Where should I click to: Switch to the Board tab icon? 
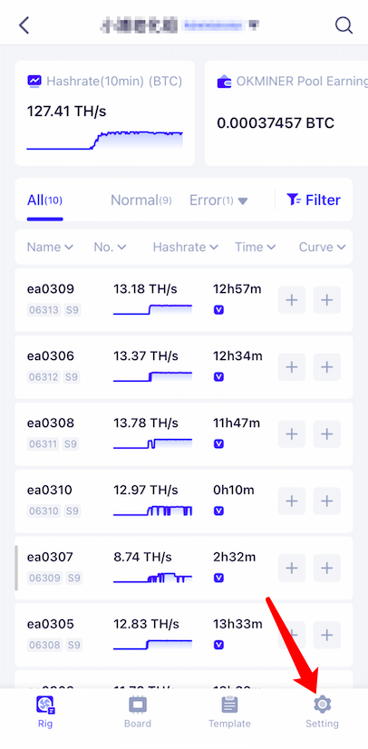pos(138,704)
